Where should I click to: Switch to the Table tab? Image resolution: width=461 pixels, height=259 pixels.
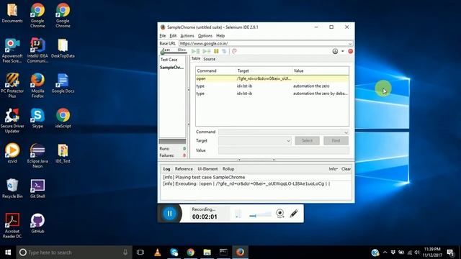196,59
